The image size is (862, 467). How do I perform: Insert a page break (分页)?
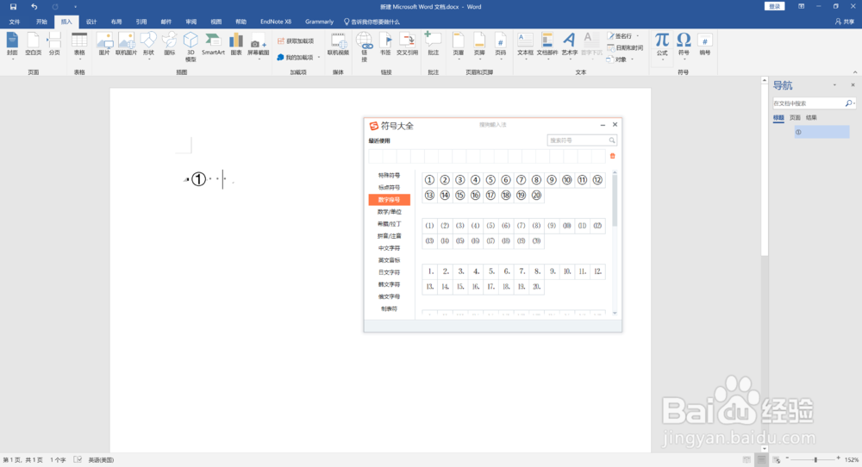(53, 45)
